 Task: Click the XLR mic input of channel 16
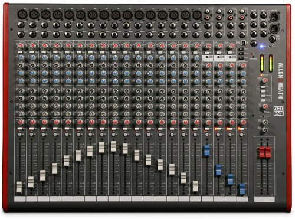tap(197, 15)
